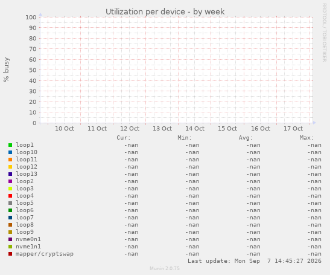Image resolution: width=330 pixels, height=275 pixels.
Task: Click the Last update timestamp text
Action: [x=255, y=261]
